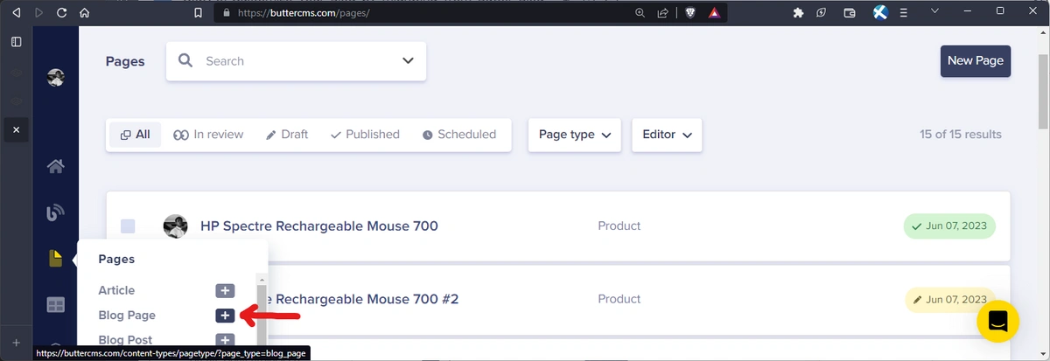
Task: Click Product type in second row
Action: click(619, 299)
